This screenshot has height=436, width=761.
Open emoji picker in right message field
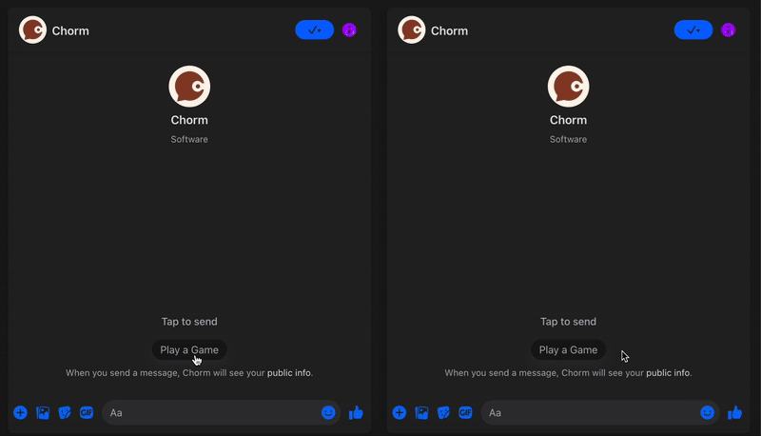point(707,413)
